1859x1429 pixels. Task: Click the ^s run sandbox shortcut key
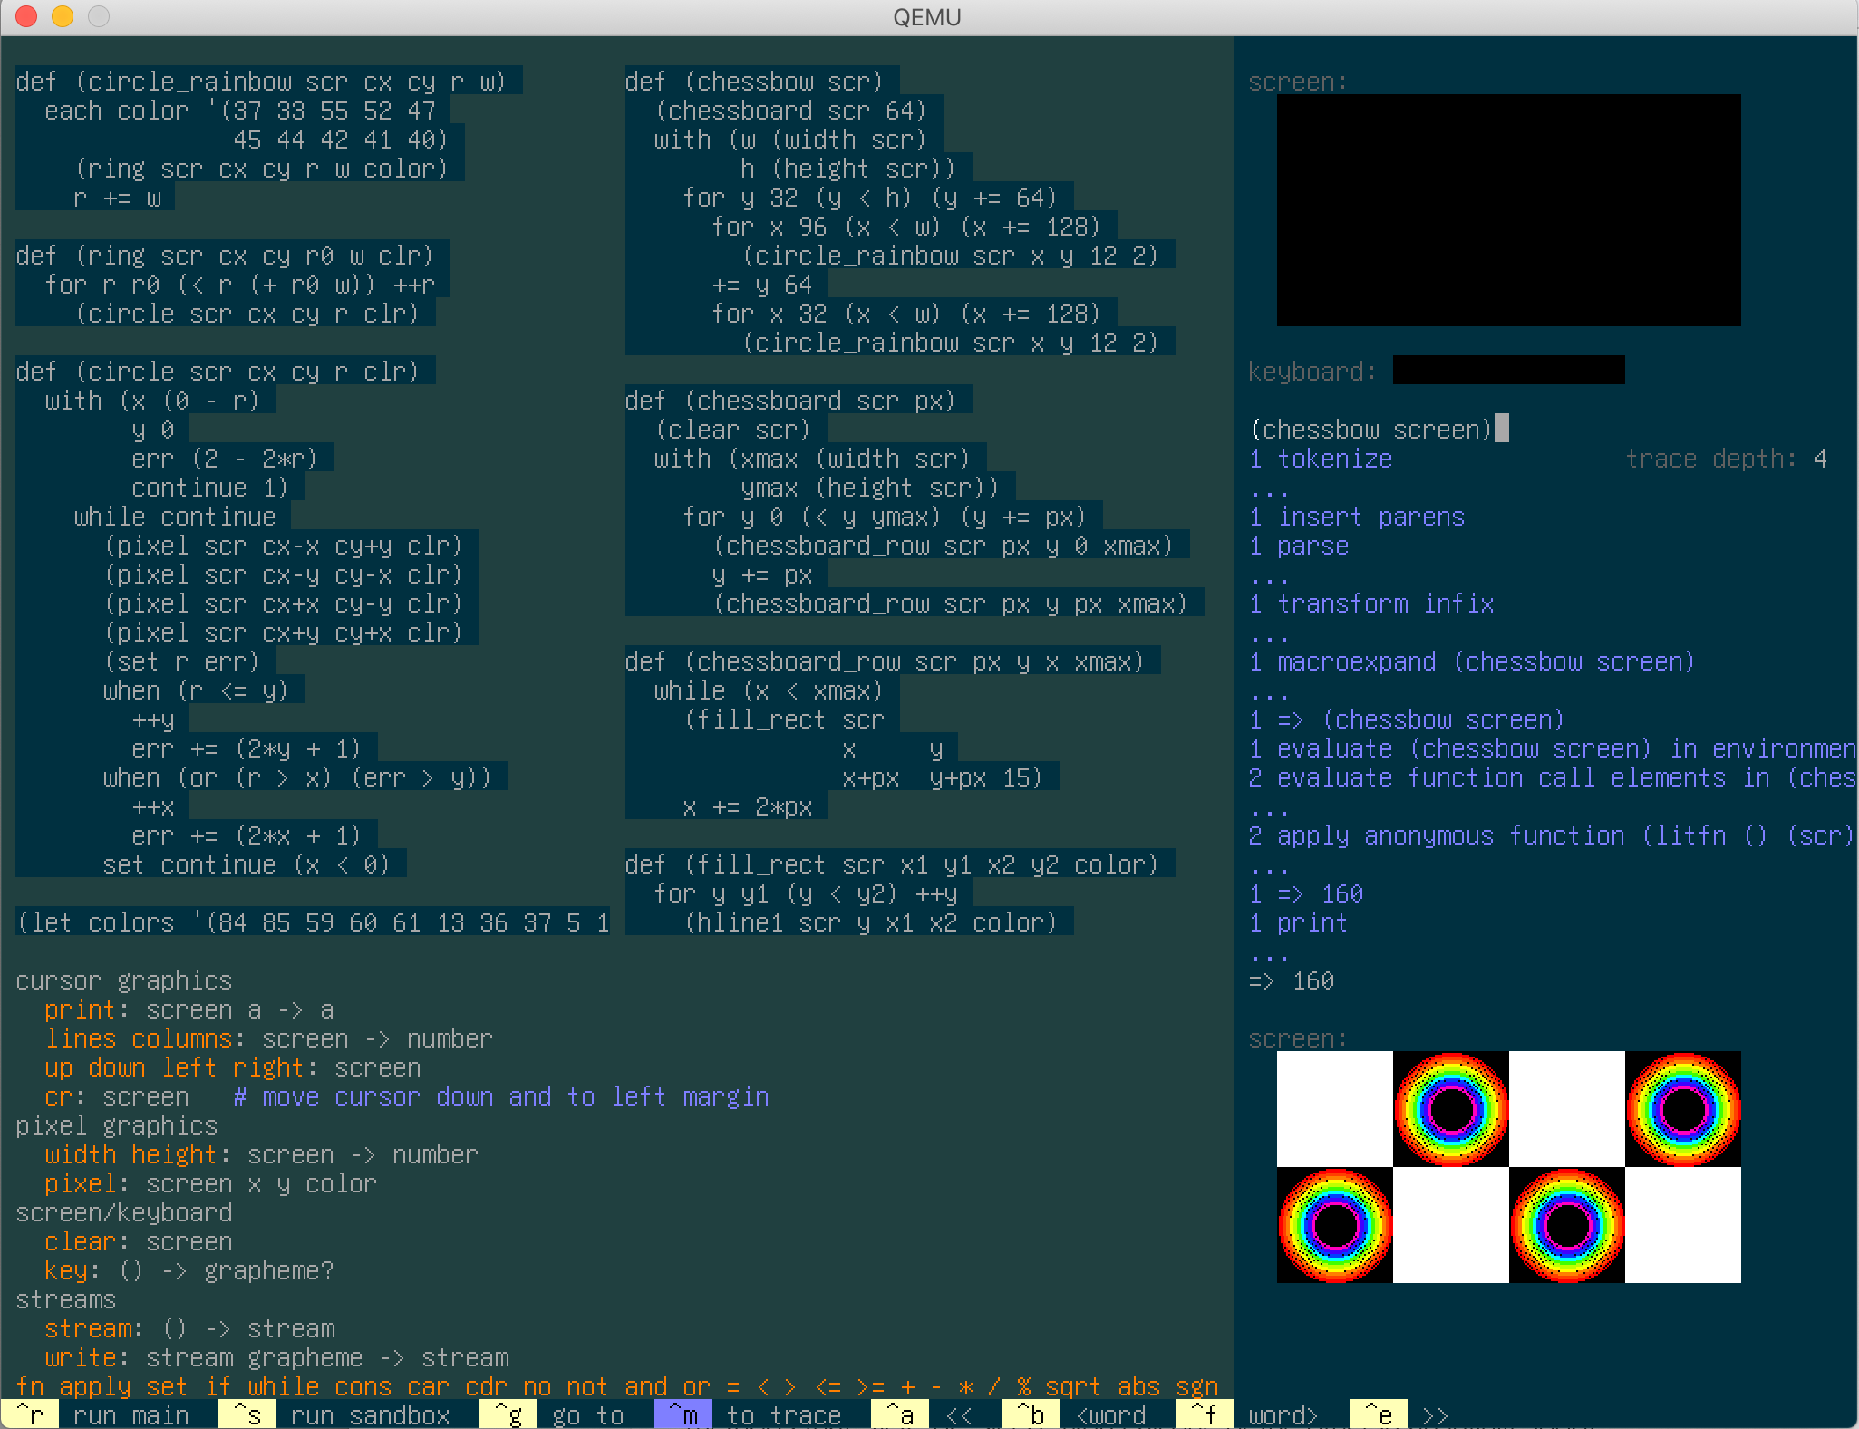(x=247, y=1415)
